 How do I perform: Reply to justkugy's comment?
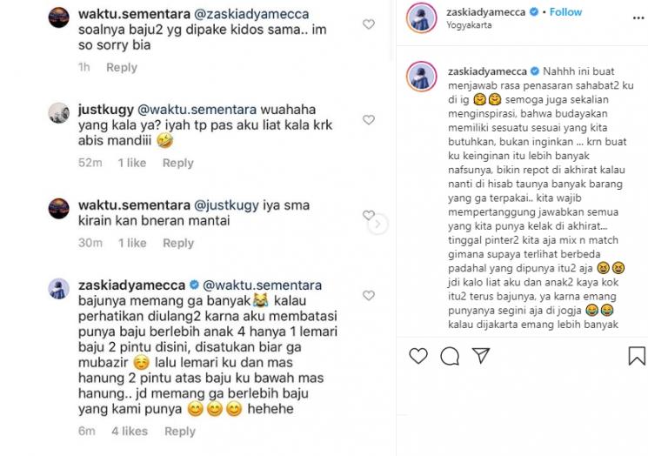click(178, 163)
